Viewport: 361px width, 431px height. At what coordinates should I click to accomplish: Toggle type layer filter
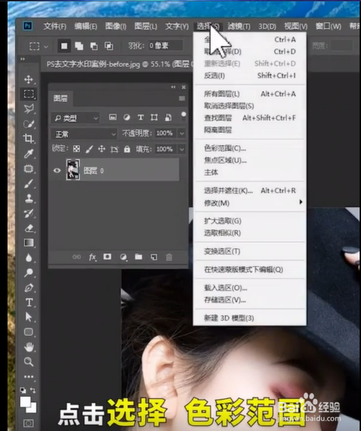(x=141, y=117)
